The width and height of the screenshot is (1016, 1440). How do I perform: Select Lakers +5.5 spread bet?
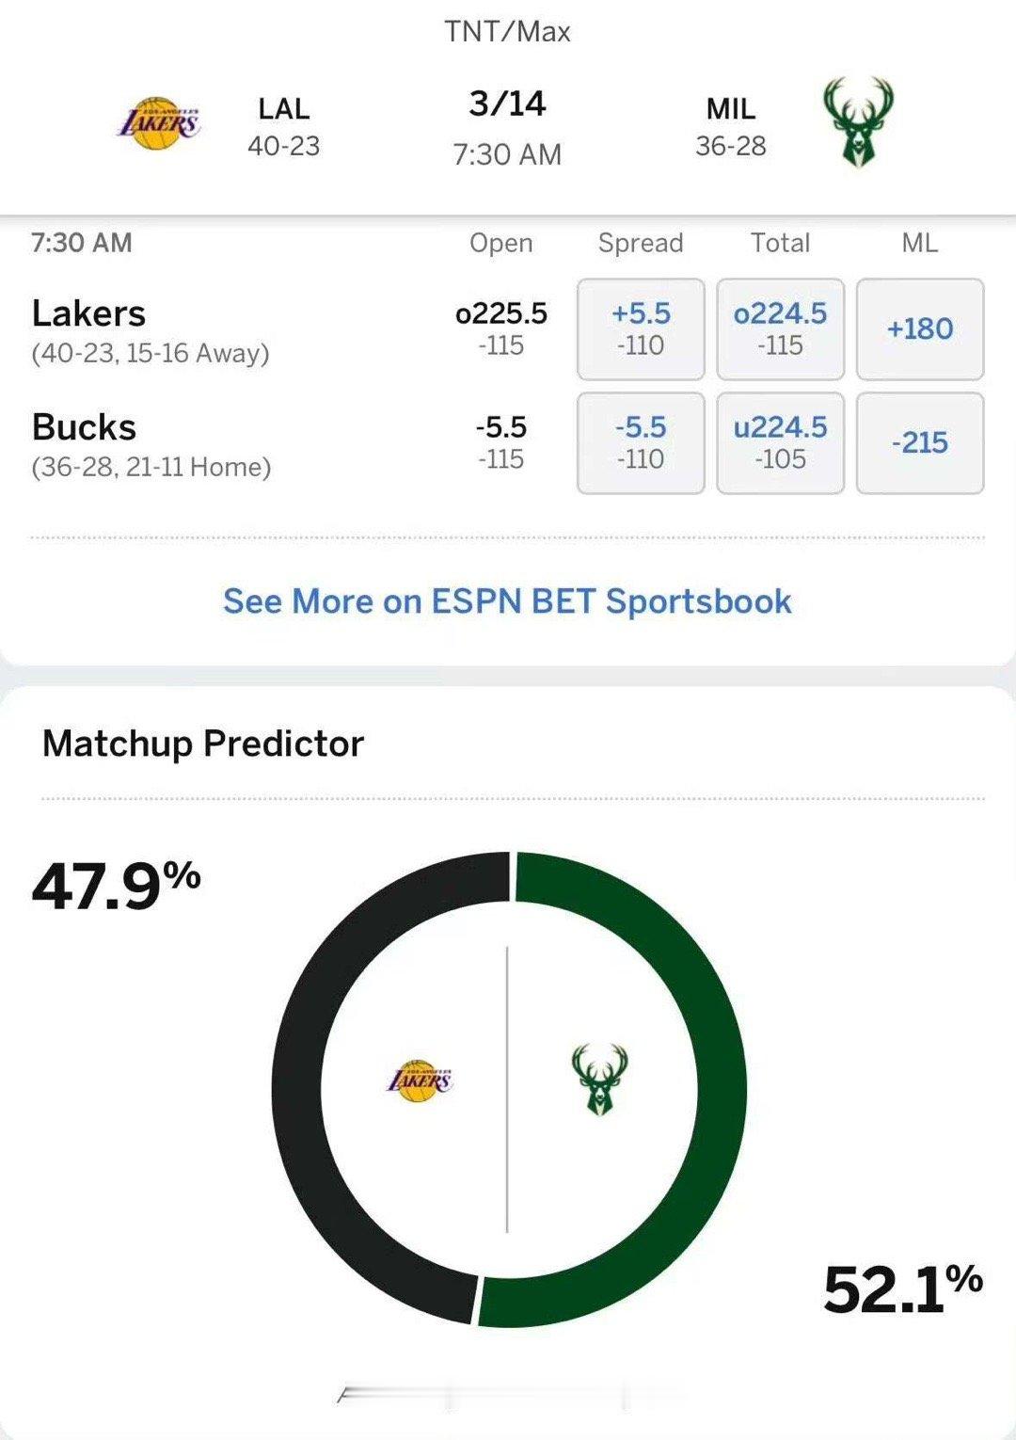[x=641, y=328]
